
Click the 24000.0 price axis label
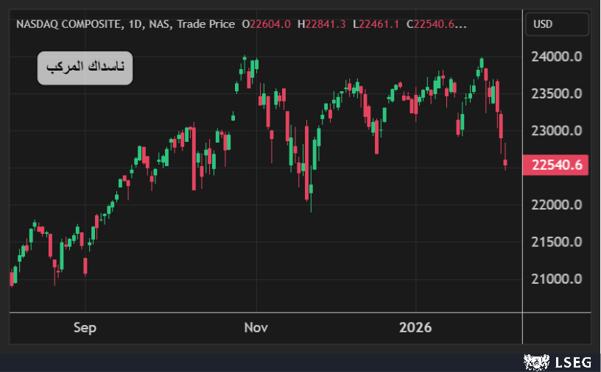(557, 57)
